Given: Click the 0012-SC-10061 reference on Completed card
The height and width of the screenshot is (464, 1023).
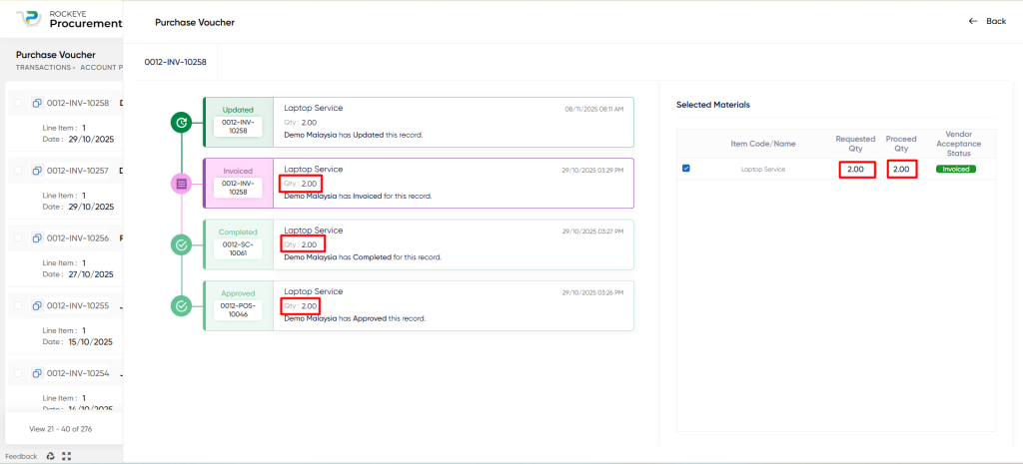Looking at the screenshot, I should (238, 248).
